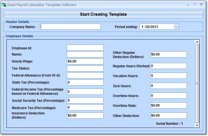The height and width of the screenshot is (136, 208).
Task: Click the window title text
Action: (x=42, y=5)
